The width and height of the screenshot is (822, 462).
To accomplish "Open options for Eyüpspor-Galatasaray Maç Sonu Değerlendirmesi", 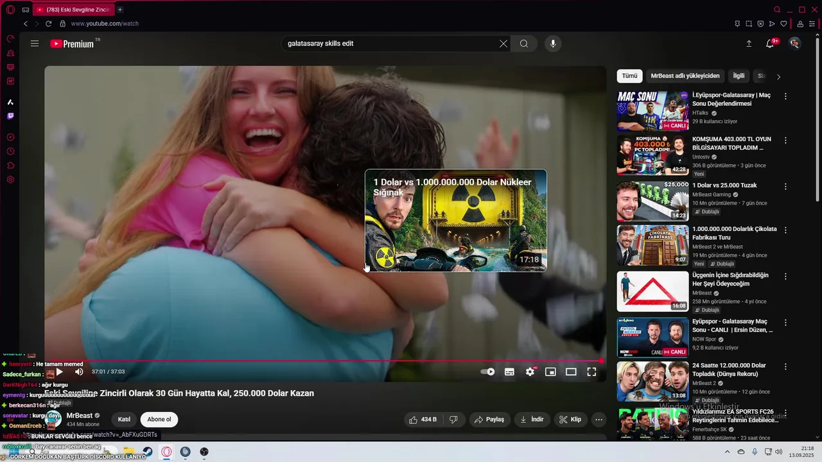I will 785,96.
